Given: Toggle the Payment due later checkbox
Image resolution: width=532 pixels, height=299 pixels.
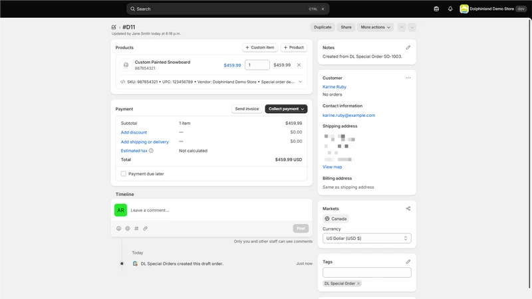Looking at the screenshot, I should (124, 174).
